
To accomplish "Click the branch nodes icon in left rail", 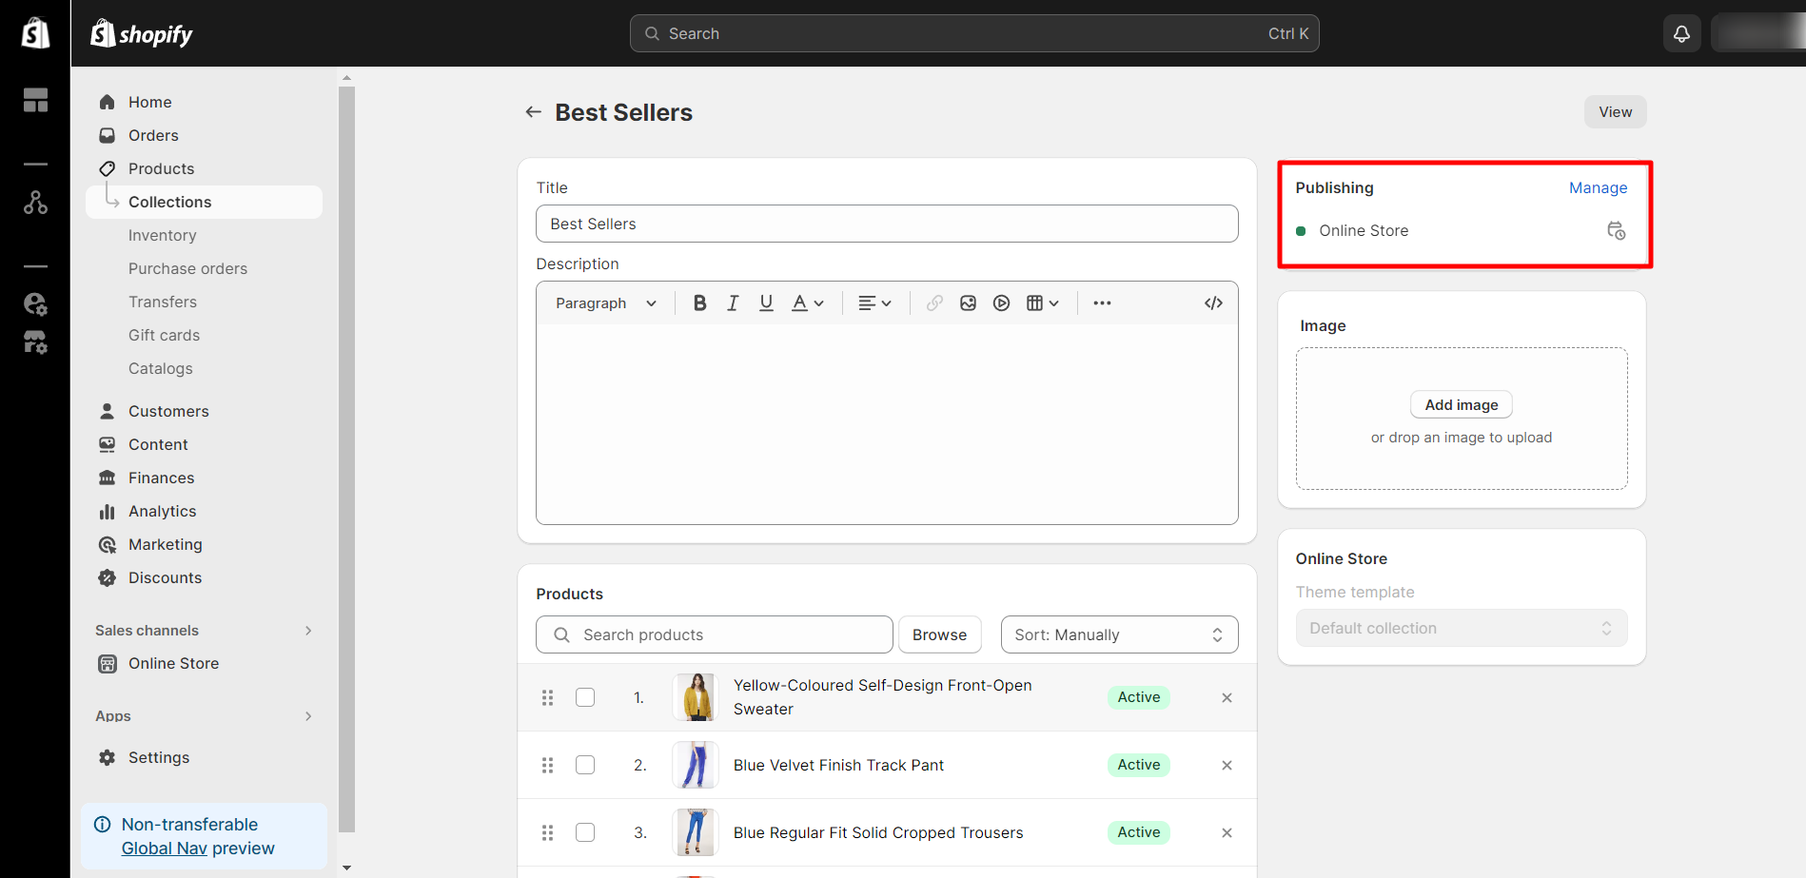I will [x=35, y=202].
